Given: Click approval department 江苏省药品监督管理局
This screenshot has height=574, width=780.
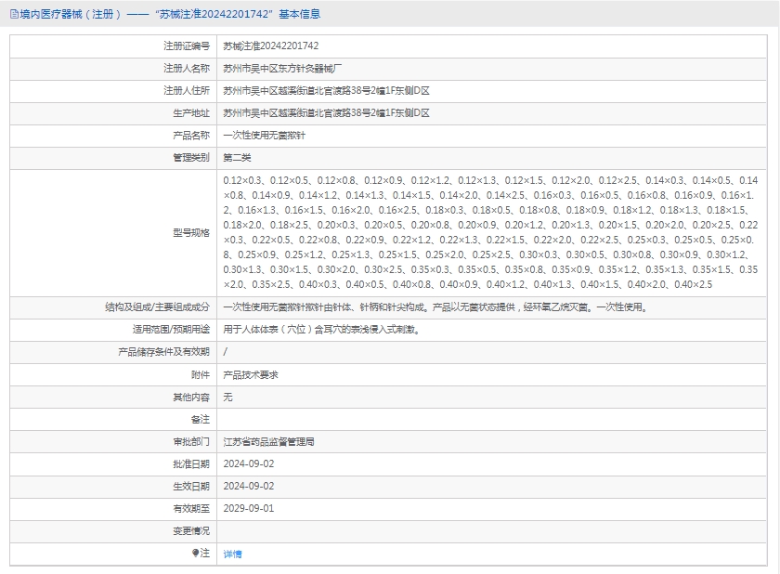Looking at the screenshot, I should pyautogui.click(x=268, y=441).
